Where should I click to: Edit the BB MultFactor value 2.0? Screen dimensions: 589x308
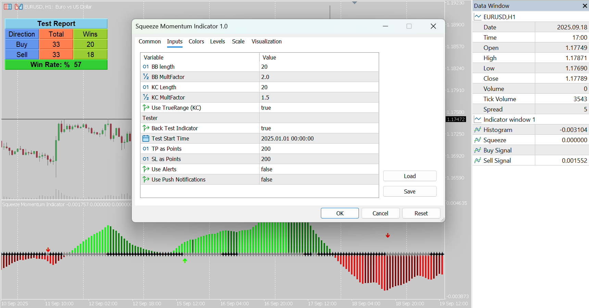coord(319,77)
